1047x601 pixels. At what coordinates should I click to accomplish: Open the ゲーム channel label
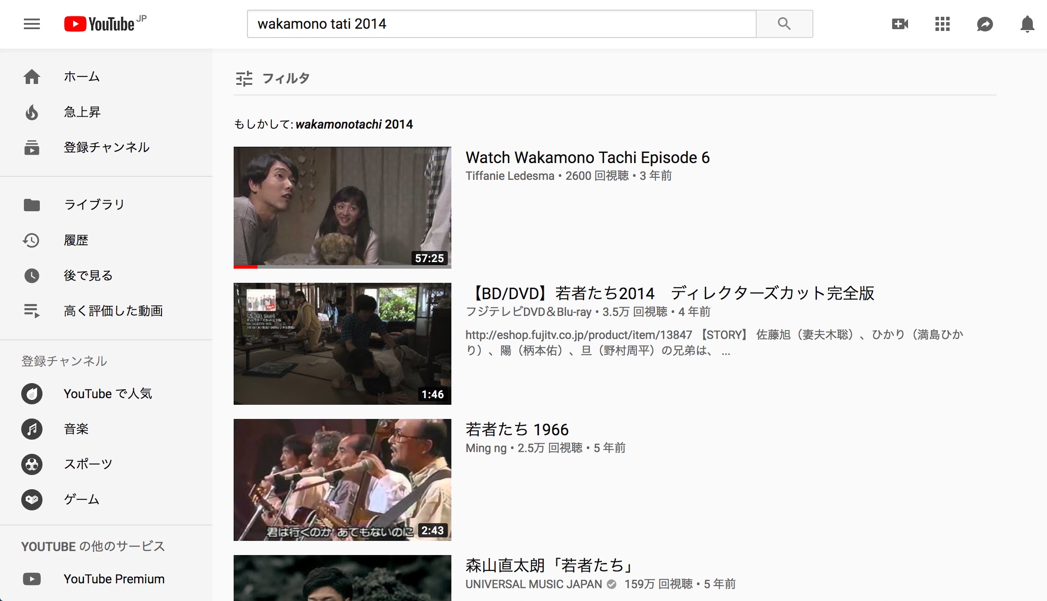(x=82, y=500)
